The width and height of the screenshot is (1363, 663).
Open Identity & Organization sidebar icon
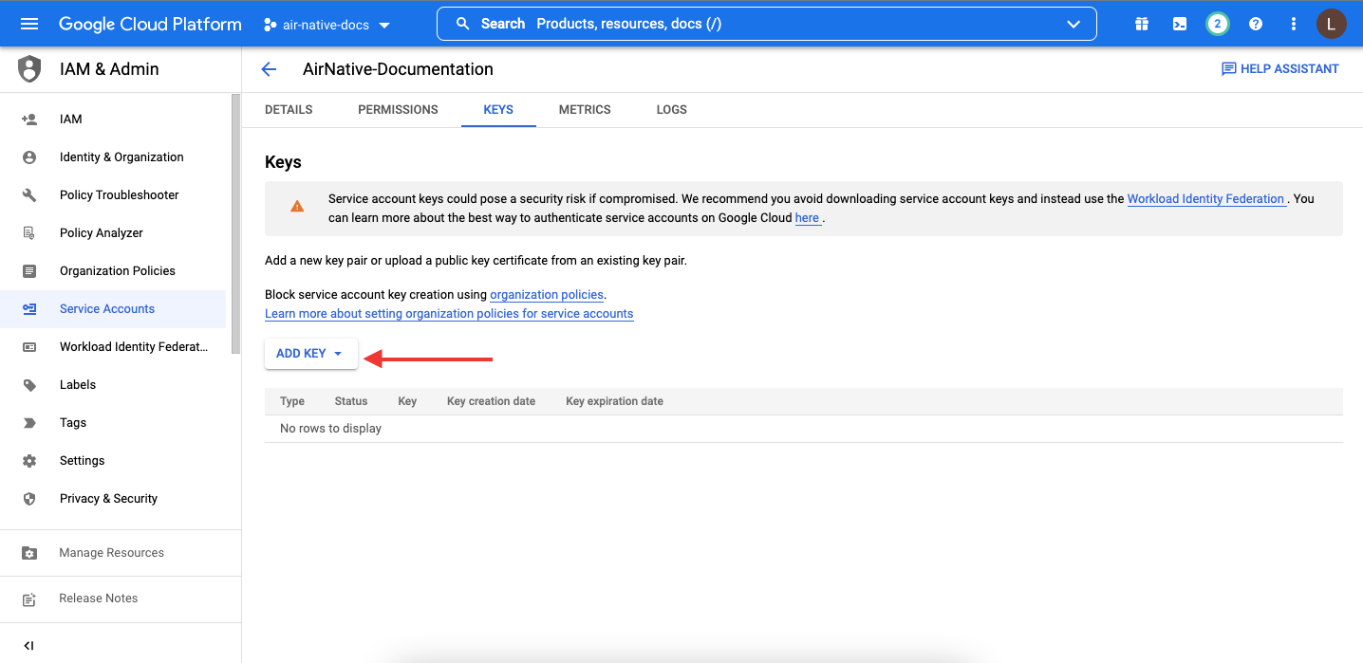point(29,157)
